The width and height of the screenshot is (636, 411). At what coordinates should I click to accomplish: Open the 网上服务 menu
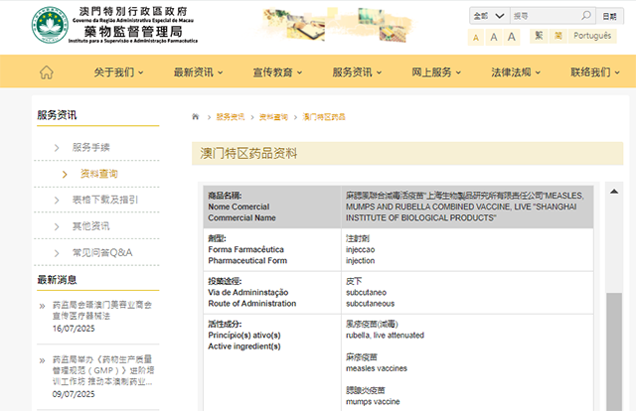point(436,72)
